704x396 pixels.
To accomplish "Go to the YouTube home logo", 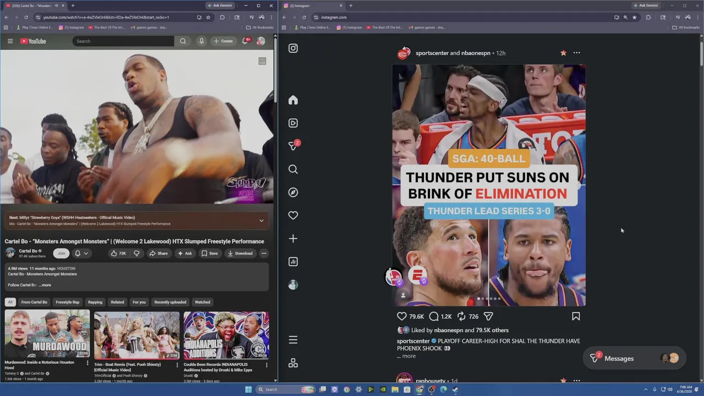I will [33, 41].
